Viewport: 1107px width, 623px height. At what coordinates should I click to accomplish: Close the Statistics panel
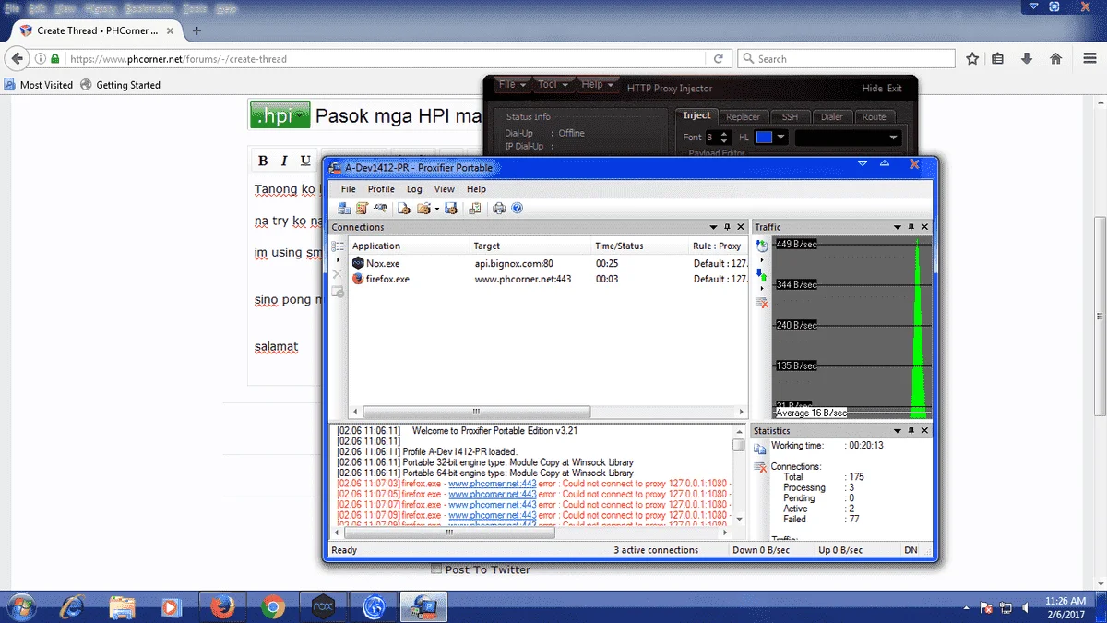[x=925, y=431]
